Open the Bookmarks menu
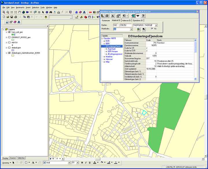Screen dimensions: 208x169 pos(20,7)
